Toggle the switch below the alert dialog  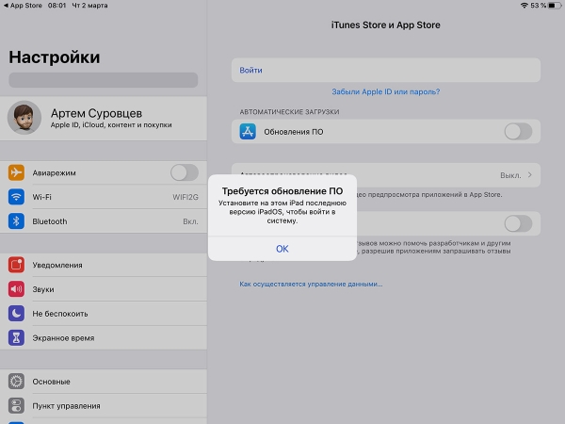pos(517,223)
